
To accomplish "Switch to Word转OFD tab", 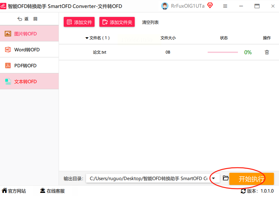I will 29,49.
